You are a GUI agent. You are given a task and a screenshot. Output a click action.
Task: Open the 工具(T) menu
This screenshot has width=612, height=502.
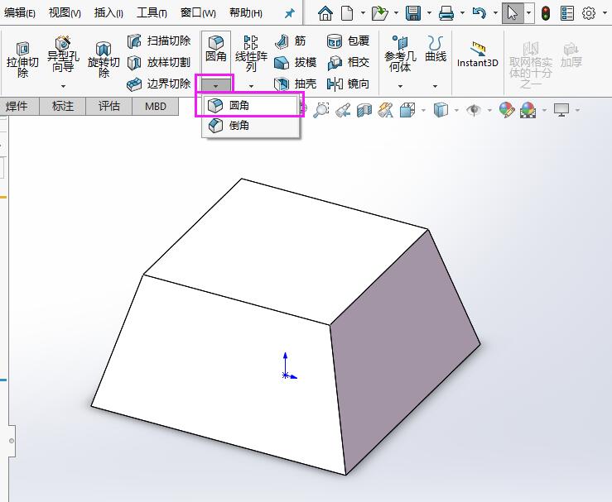(x=152, y=13)
